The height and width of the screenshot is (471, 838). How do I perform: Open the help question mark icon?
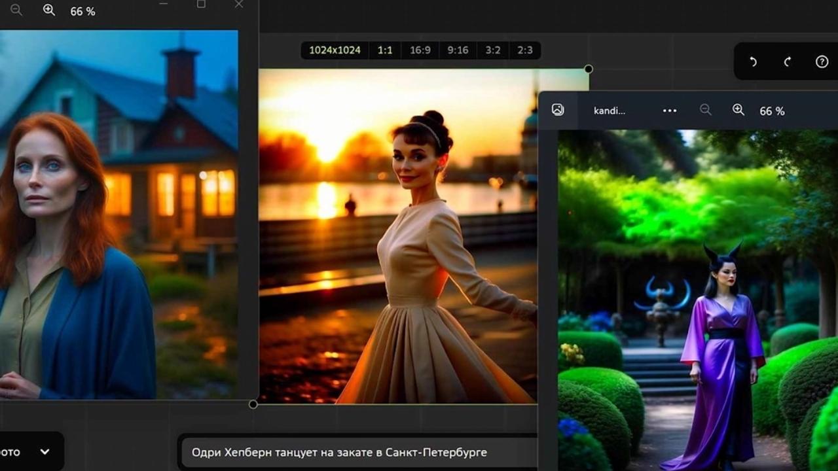point(822,61)
